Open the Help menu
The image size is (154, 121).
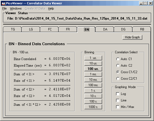tap(51, 8)
